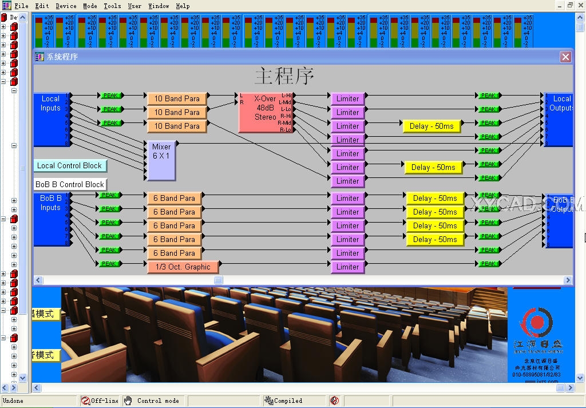Viewport: 586px width, 408px height.
Task: Click the main workspace horizontal scroll-right arrow
Action: point(571,387)
